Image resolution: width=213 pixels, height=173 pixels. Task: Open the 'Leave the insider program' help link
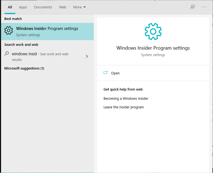coord(123,107)
